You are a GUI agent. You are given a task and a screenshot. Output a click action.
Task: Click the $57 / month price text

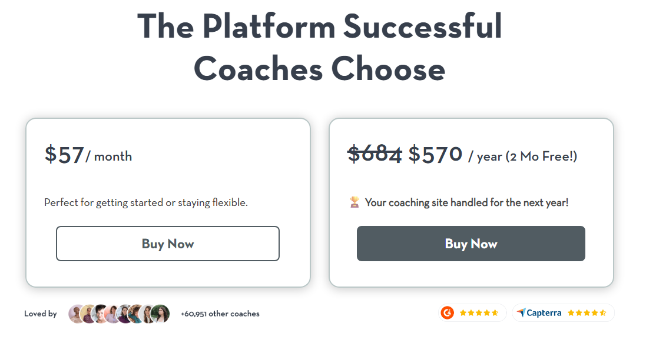point(88,155)
